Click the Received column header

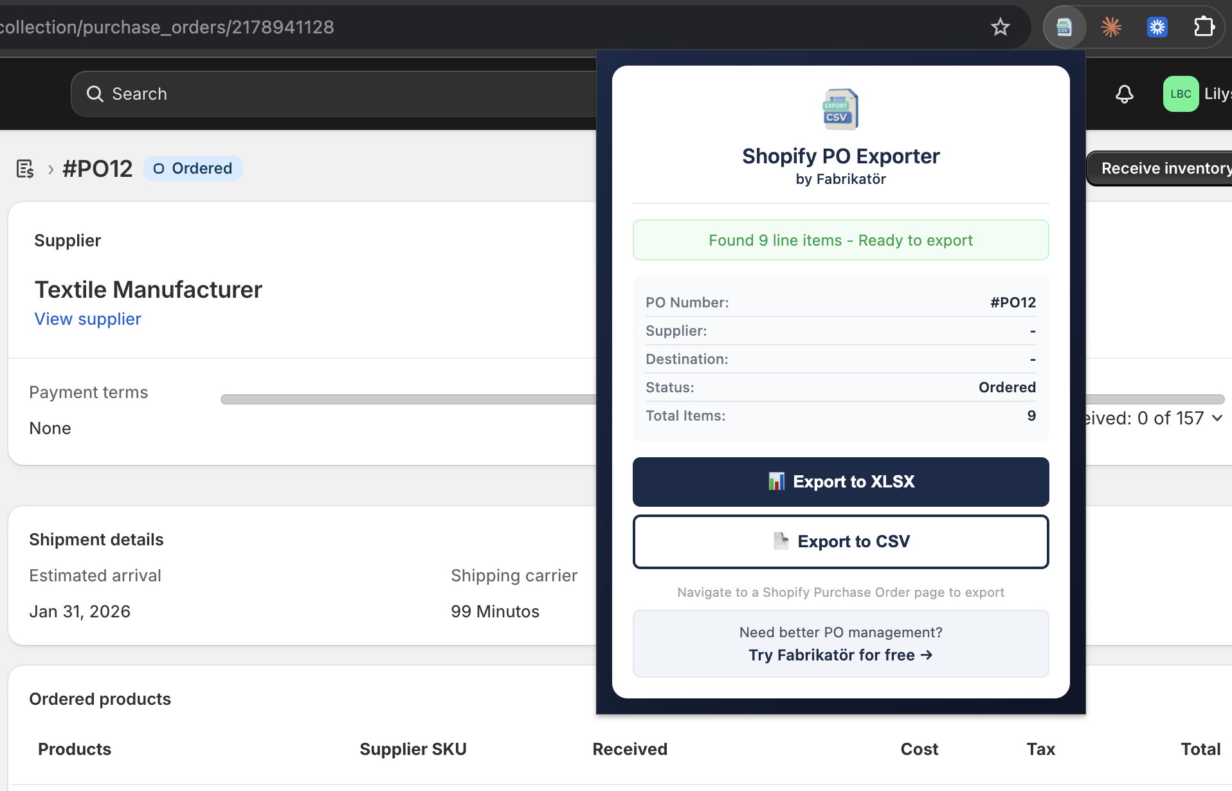[x=630, y=749]
